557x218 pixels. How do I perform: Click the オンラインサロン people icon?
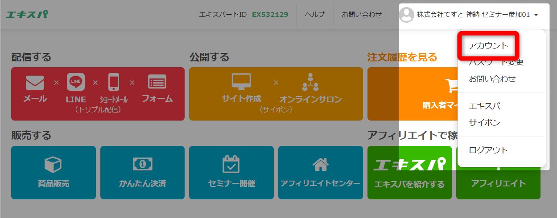[310, 82]
